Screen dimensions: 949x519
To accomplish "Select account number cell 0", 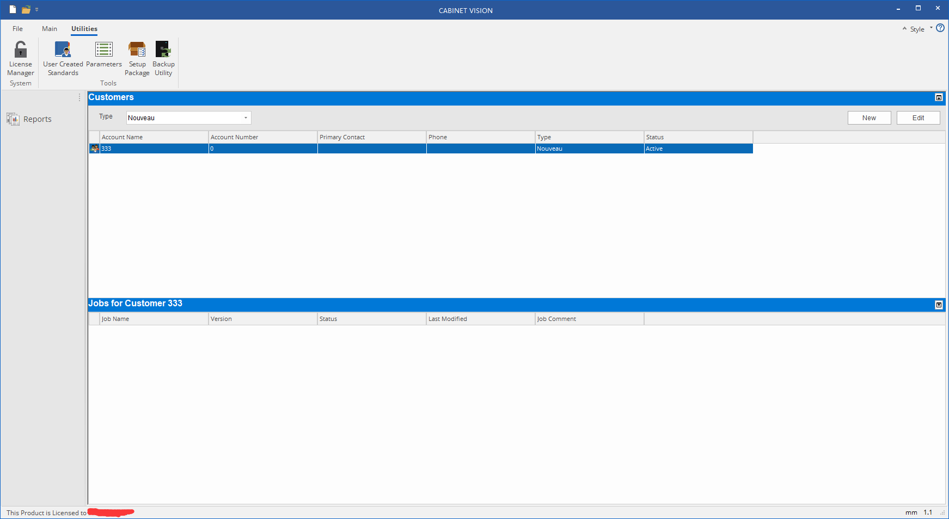I will (263, 149).
